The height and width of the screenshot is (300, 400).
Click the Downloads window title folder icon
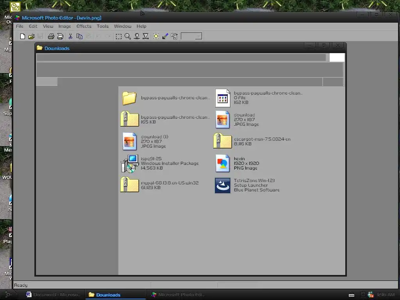39,48
